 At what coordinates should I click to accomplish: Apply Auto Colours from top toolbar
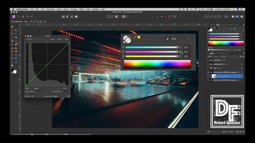click(72, 17)
